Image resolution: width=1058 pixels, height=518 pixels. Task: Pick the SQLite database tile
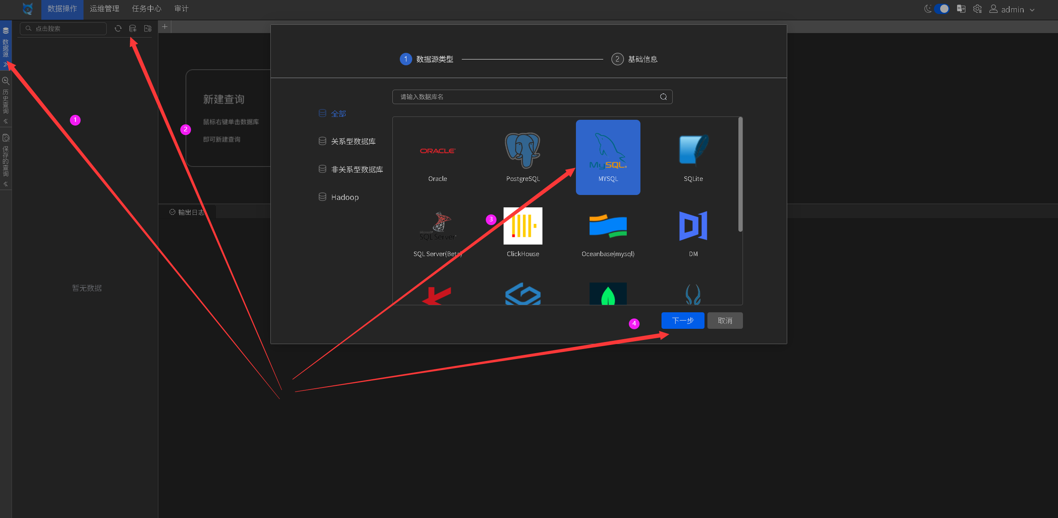[x=693, y=157]
